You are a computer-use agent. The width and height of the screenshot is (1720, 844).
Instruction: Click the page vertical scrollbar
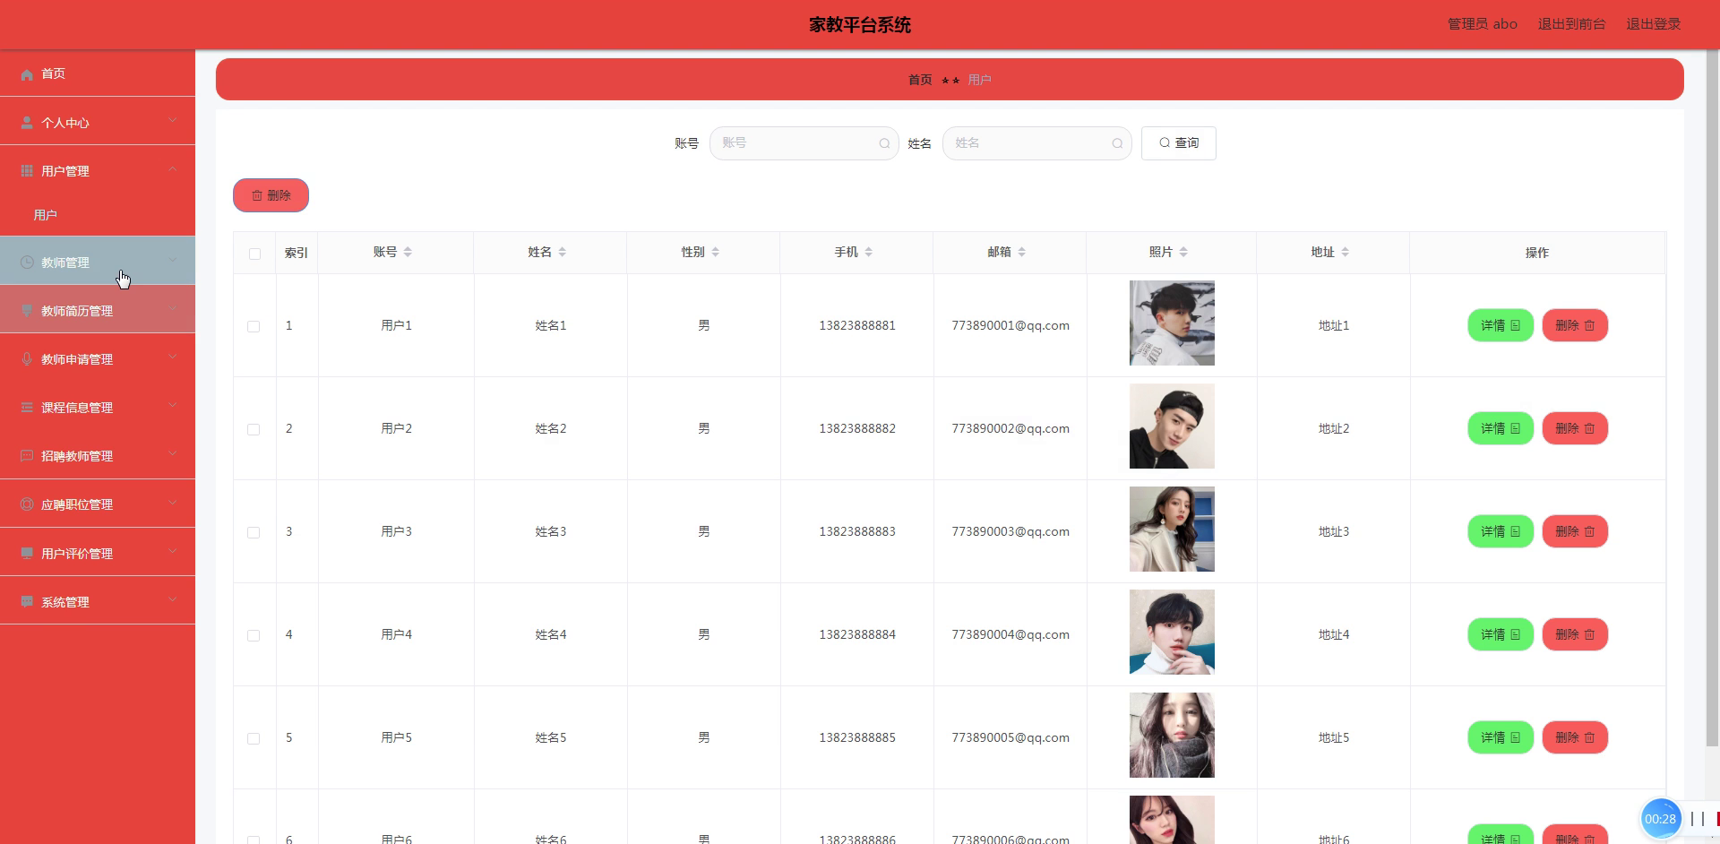coord(1712,399)
